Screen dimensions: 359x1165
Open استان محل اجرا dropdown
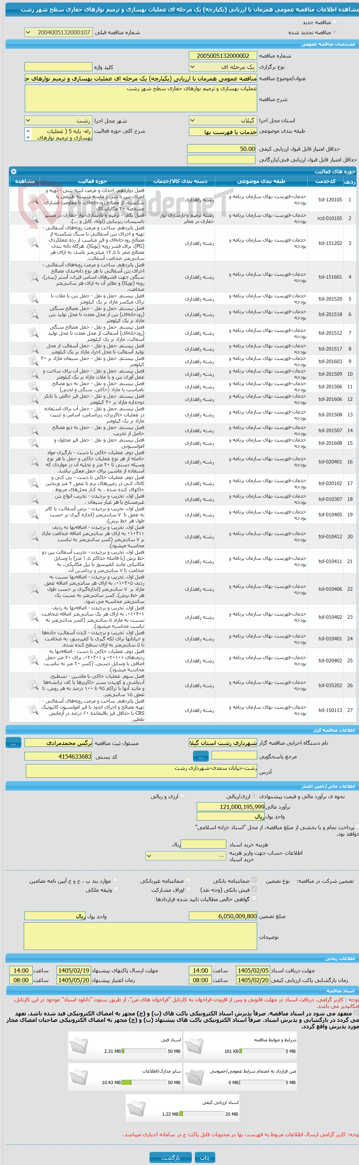pos(223,121)
